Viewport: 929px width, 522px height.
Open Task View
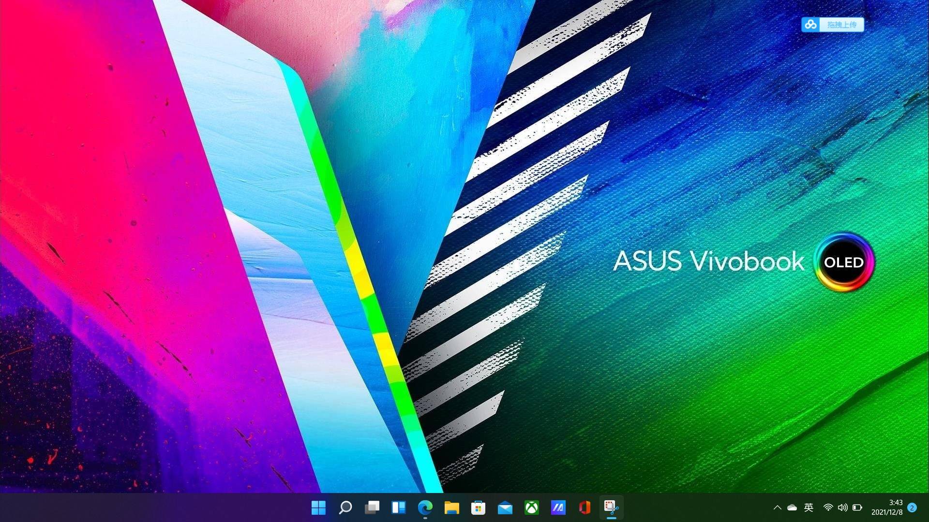[372, 507]
